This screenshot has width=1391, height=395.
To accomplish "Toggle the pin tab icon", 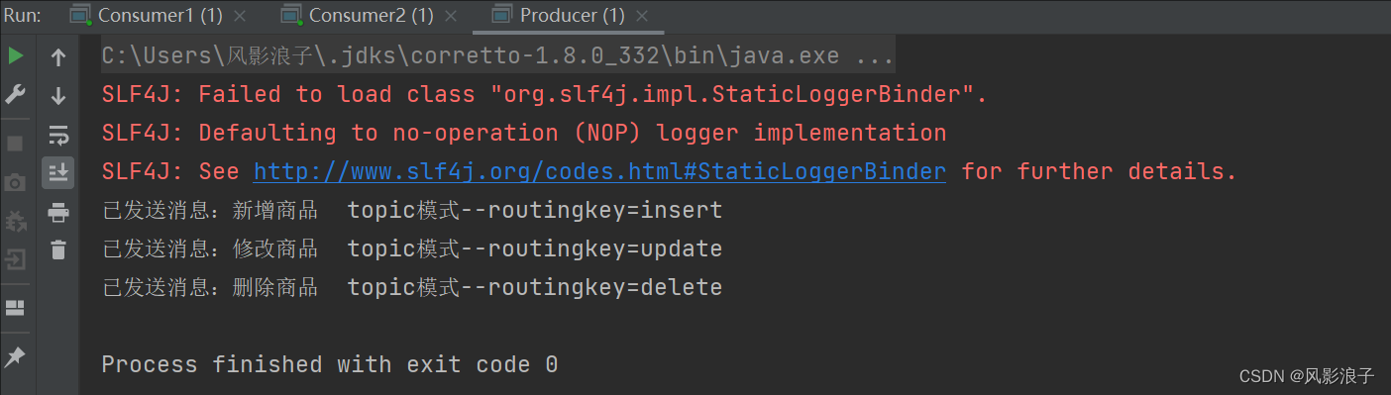I will click(x=15, y=356).
